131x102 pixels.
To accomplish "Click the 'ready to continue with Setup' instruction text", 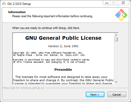I will tap(46, 28).
